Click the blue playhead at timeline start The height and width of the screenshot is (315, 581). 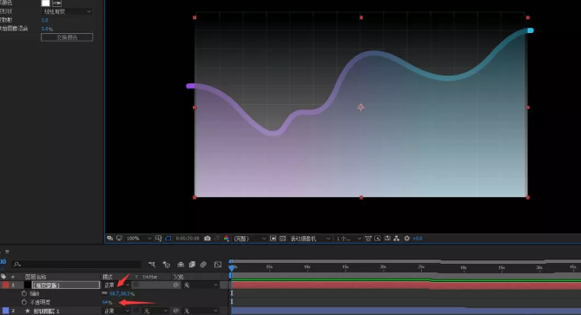tap(232, 267)
